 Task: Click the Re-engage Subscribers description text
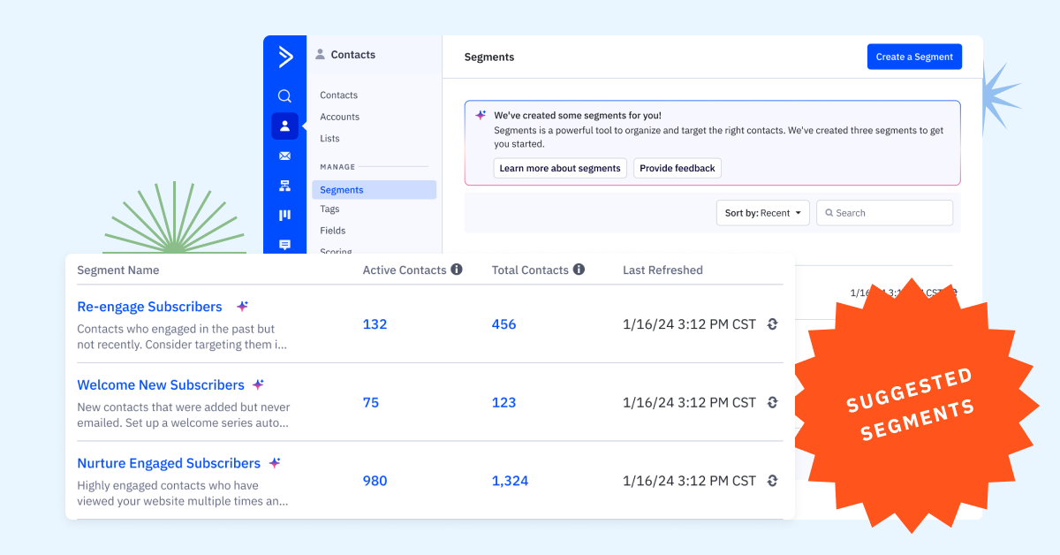[x=183, y=337]
